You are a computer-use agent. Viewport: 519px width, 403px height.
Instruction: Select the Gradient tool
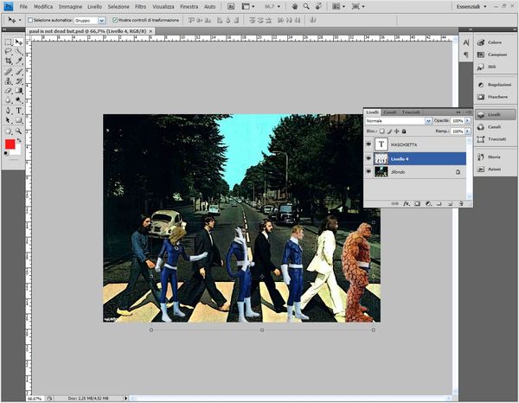pyautogui.click(x=18, y=91)
